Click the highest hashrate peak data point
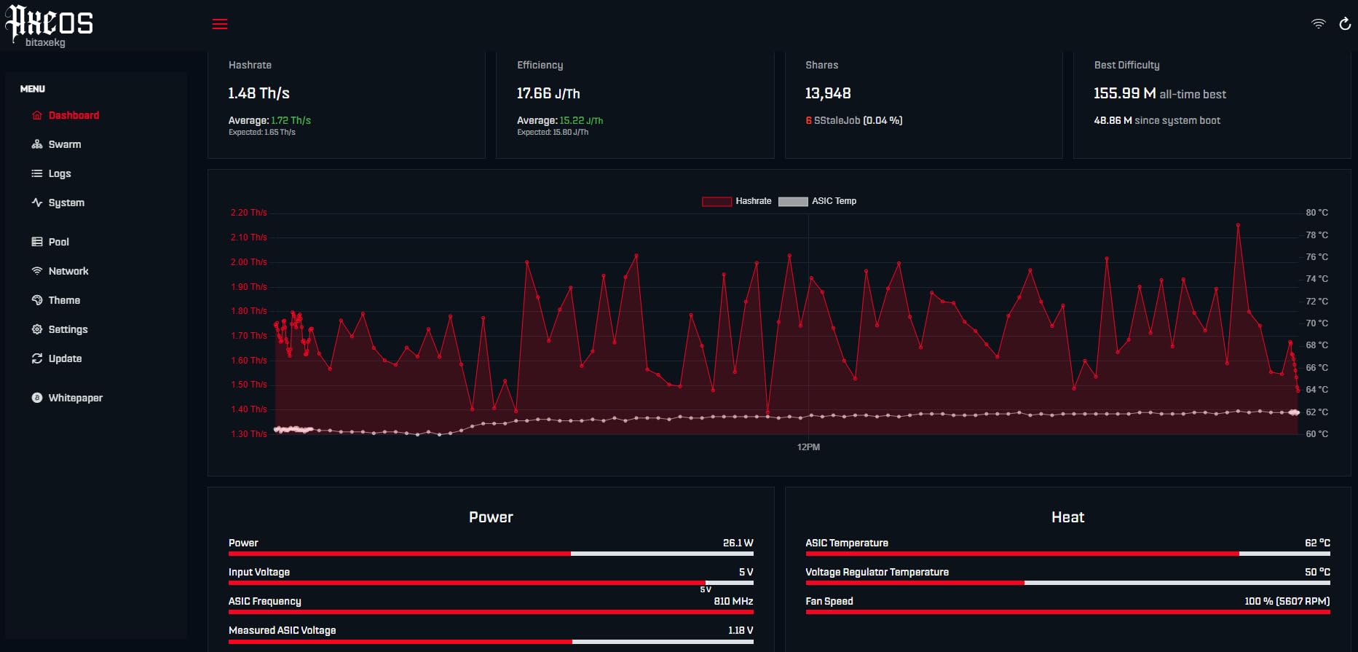Viewport: 1358px width, 652px height. 1238,225
